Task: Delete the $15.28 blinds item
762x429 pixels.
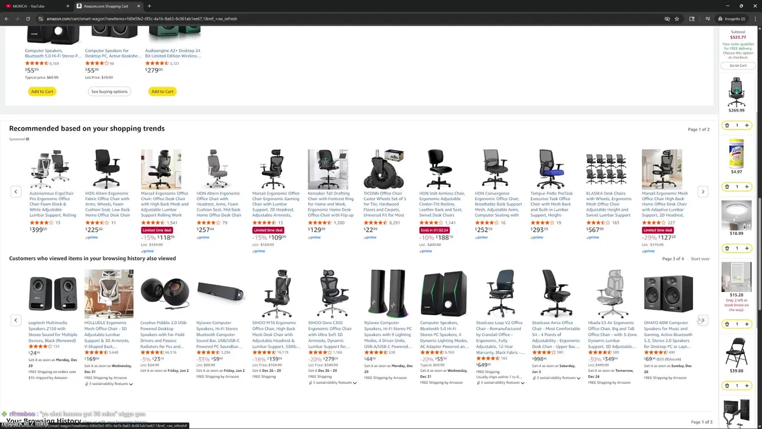Action: [x=727, y=324]
